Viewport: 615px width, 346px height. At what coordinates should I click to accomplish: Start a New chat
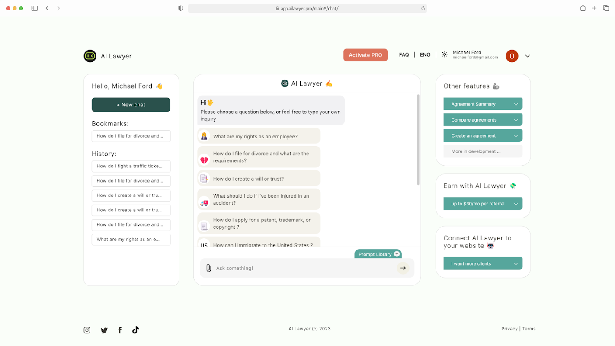131,105
